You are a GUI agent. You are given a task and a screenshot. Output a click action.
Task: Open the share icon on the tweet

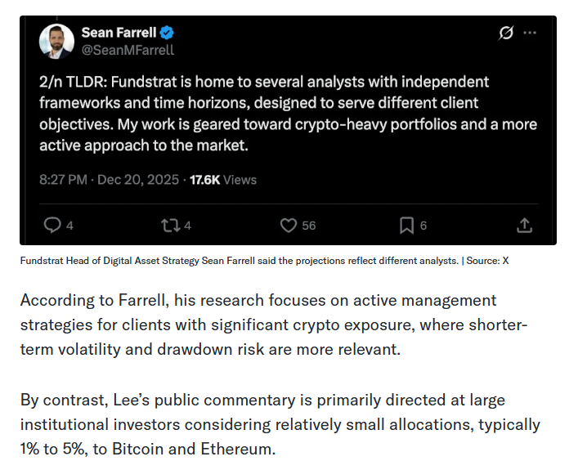coord(525,225)
